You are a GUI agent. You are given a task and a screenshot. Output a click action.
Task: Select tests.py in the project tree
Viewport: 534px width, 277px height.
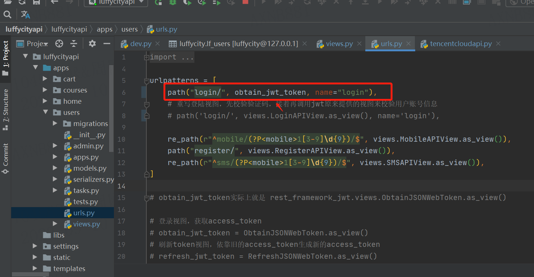tap(81, 202)
